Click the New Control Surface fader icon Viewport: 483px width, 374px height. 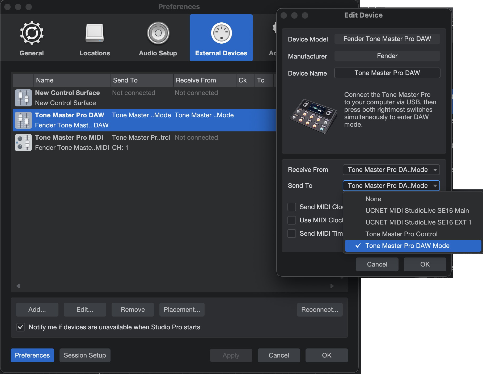(23, 98)
